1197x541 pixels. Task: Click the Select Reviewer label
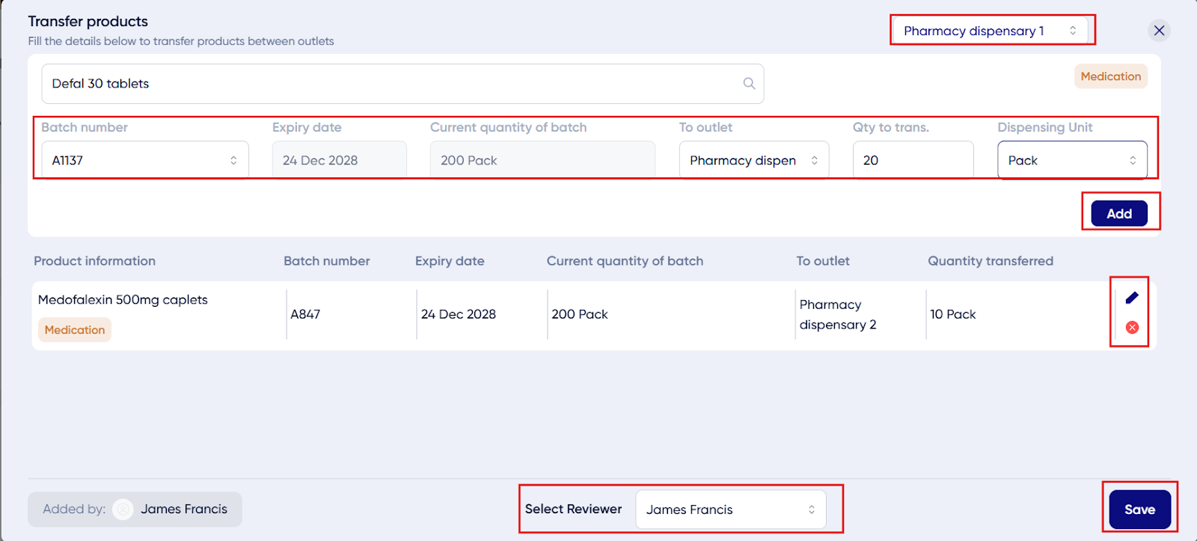coord(573,509)
